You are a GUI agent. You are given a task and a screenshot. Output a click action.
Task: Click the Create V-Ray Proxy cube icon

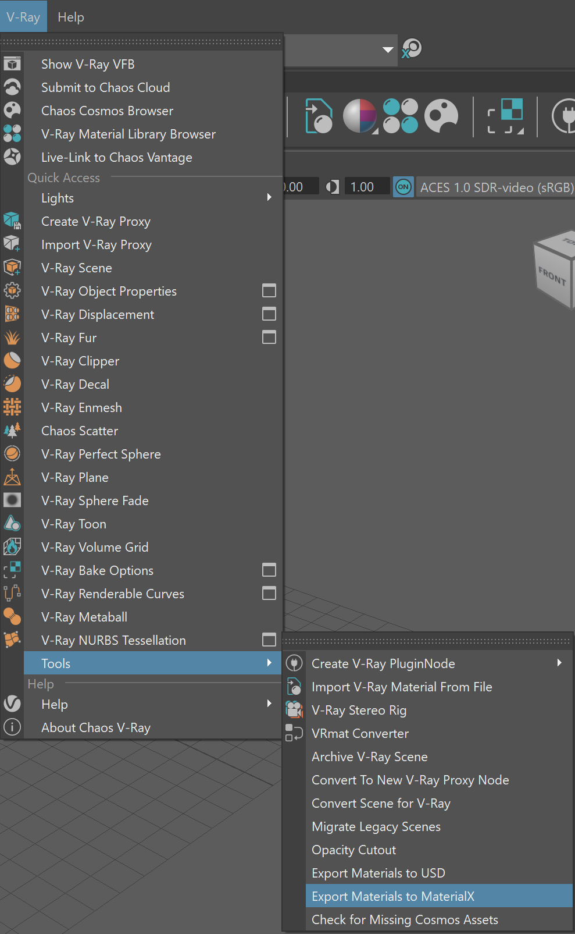click(12, 221)
